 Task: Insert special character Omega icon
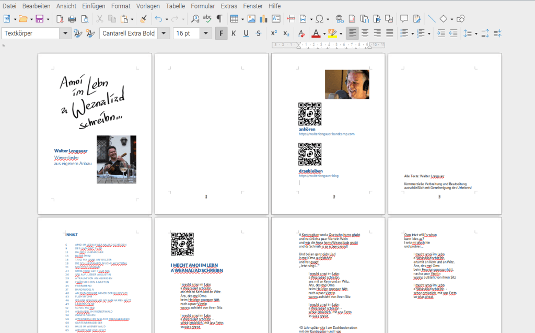(319, 19)
